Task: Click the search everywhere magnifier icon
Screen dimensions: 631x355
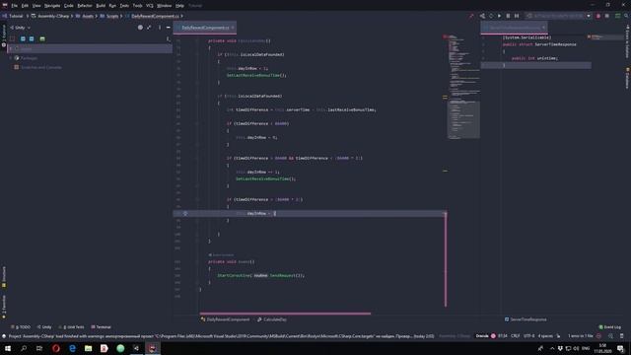Action: [x=627, y=16]
